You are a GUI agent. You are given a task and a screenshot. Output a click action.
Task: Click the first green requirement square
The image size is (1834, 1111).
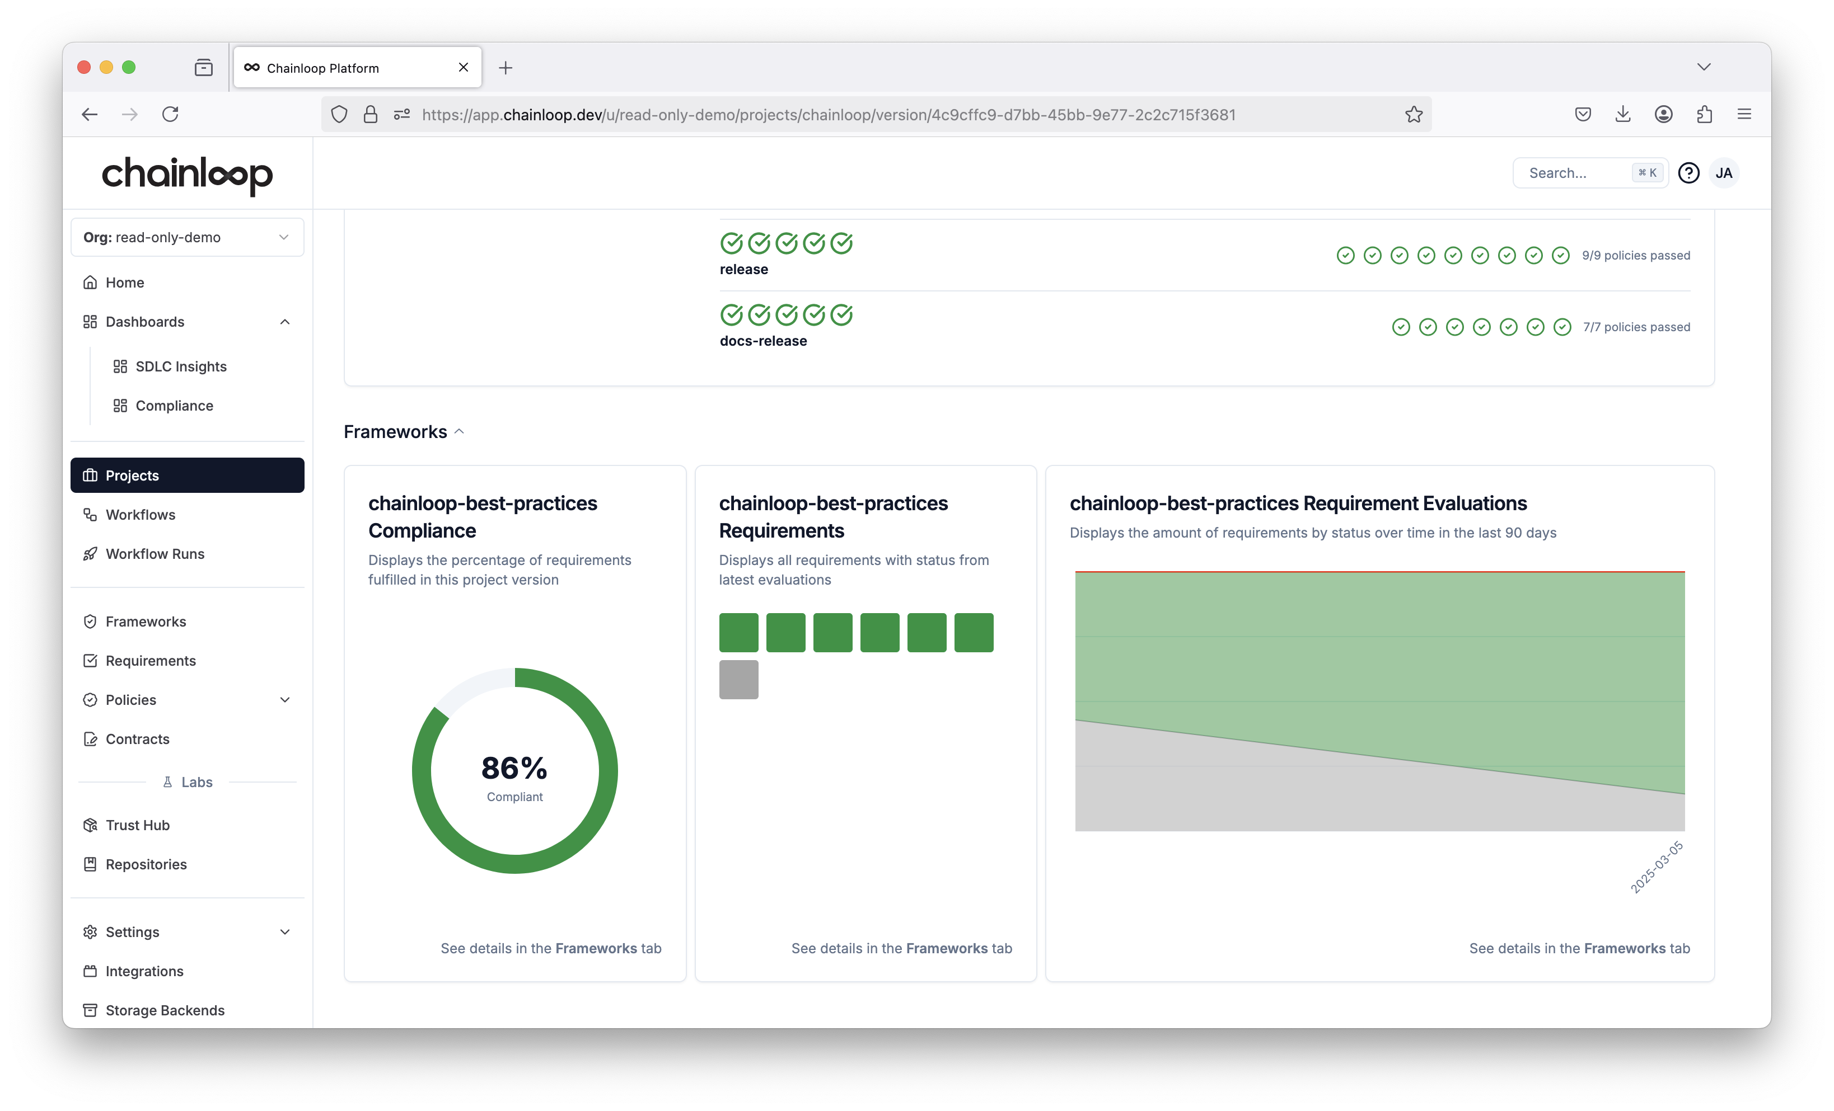click(738, 633)
